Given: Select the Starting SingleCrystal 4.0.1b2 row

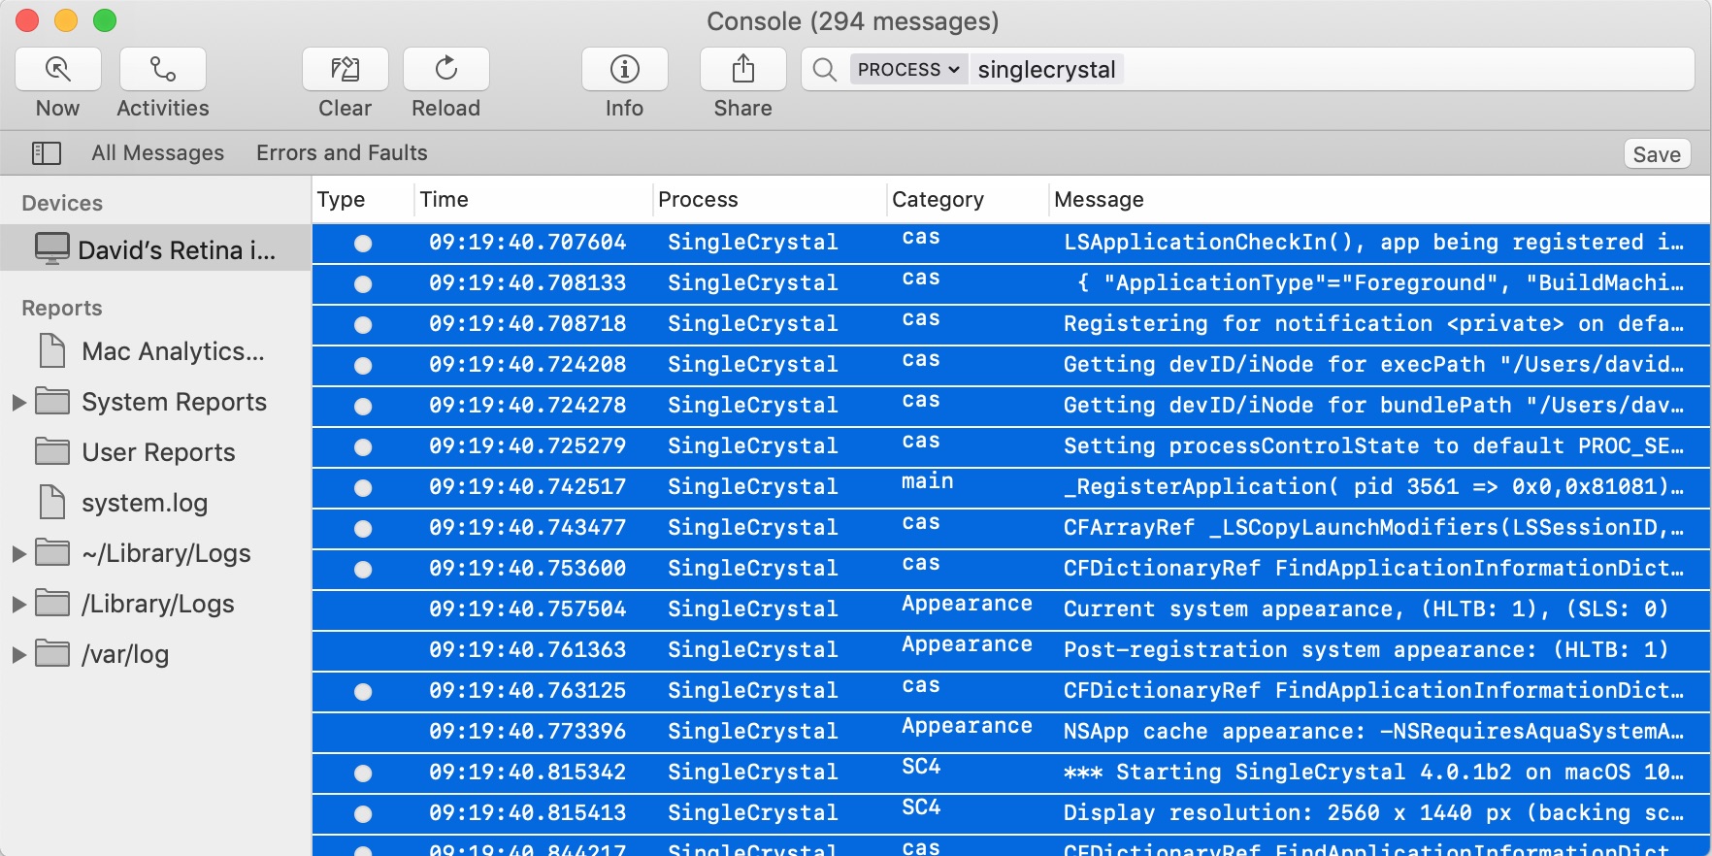Looking at the screenshot, I should [x=1011, y=773].
